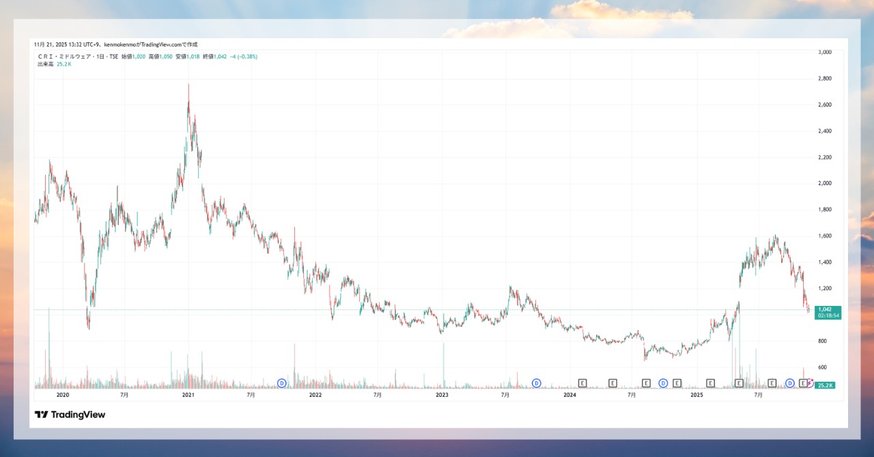874x457 pixels.
Task: Open the E earnings marker nearest 2025 label
Action: pos(710,383)
